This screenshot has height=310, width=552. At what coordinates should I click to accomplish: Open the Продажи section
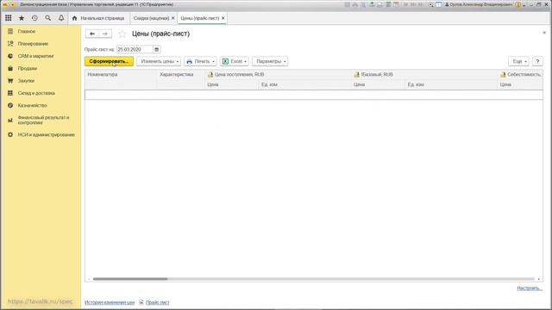pyautogui.click(x=28, y=68)
